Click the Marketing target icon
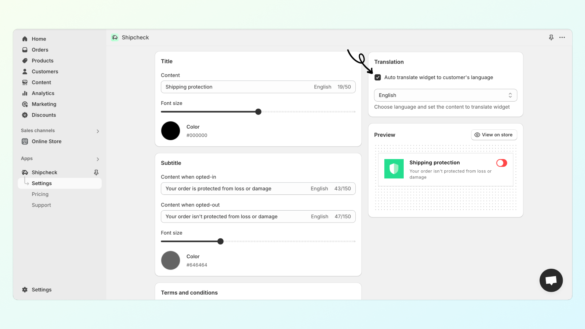 click(25, 104)
